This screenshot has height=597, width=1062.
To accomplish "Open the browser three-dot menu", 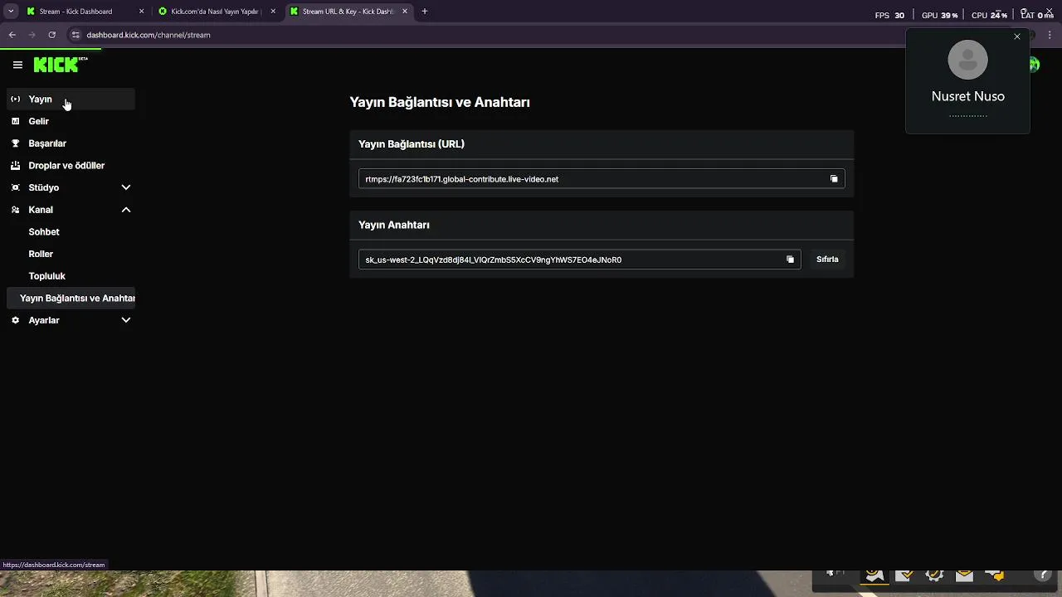I will [x=1050, y=35].
